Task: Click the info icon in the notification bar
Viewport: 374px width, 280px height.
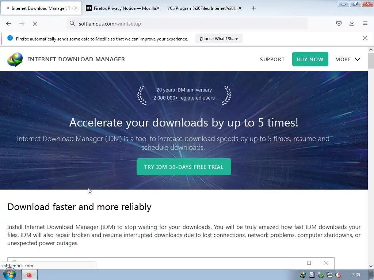Action: [x=10, y=38]
